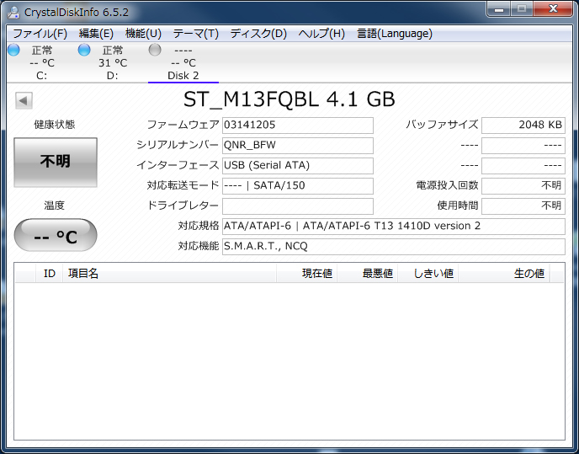Click the 現在値 column header
This screenshot has width=579, height=454.
(306, 274)
